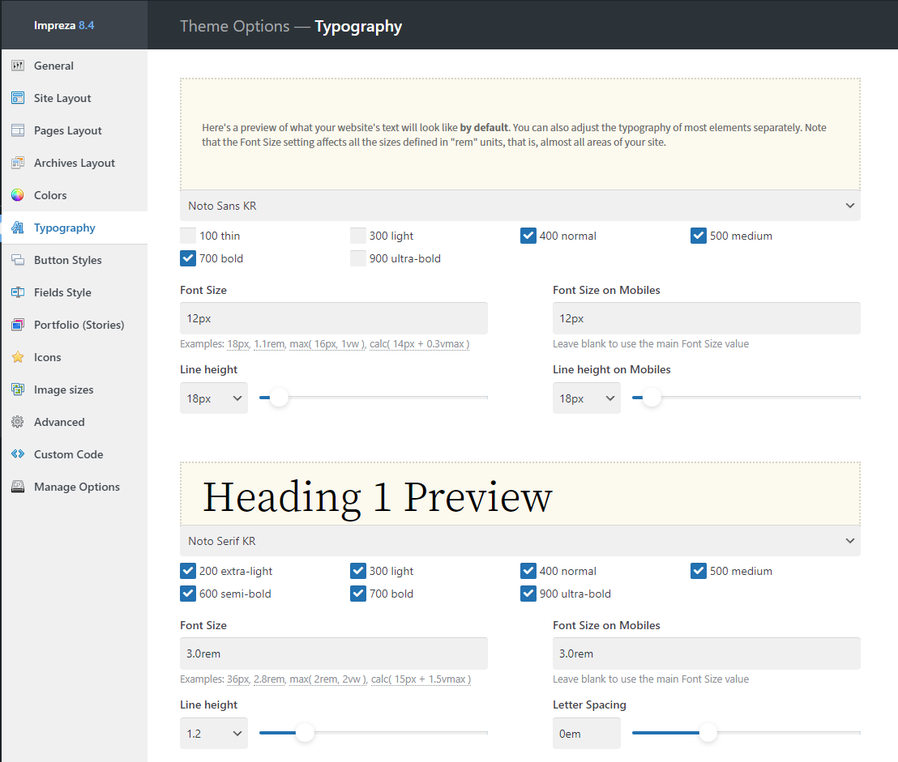
Task: Click the Line height on Mobiles slider handle
Action: tap(652, 397)
